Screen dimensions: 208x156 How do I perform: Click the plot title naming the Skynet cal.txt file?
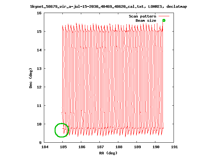(x=109, y=6)
